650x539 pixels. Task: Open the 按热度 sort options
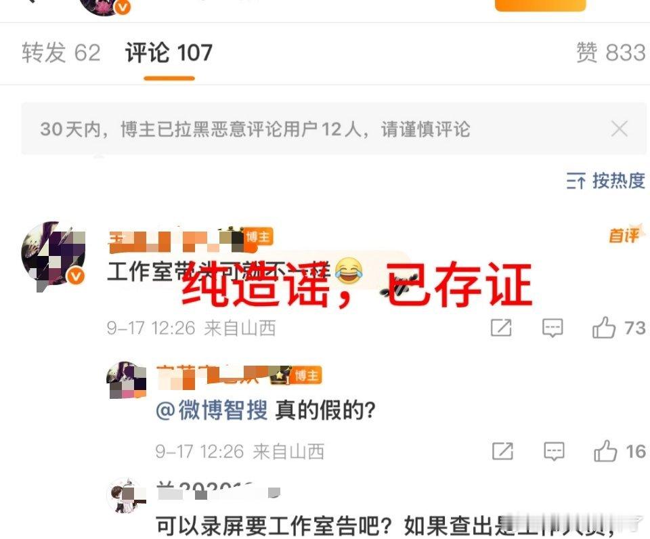pos(605,181)
